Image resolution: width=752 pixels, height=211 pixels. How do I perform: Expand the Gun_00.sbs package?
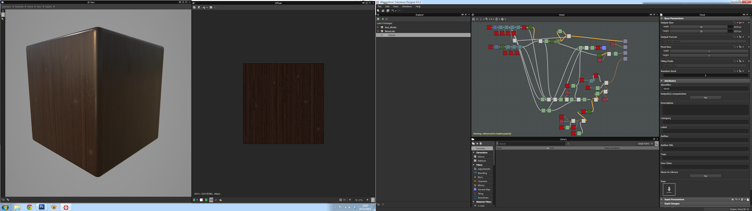pos(378,27)
